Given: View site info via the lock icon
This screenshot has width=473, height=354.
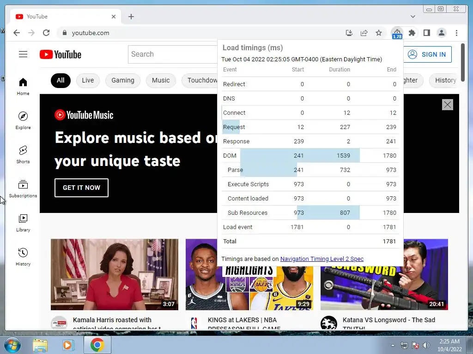Looking at the screenshot, I should [64, 33].
